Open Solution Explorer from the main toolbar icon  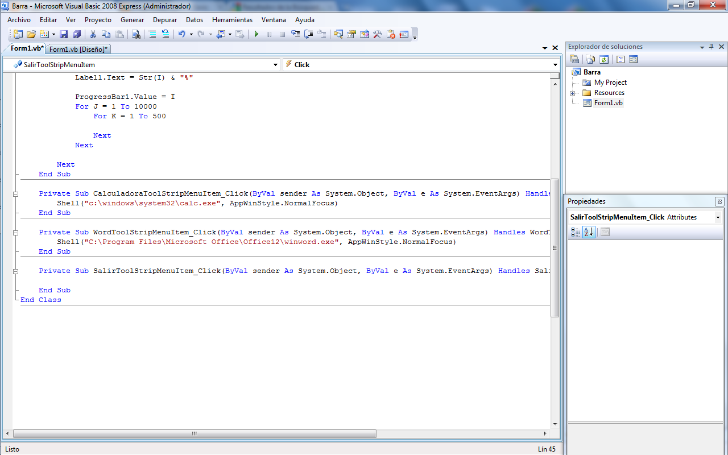pos(338,34)
